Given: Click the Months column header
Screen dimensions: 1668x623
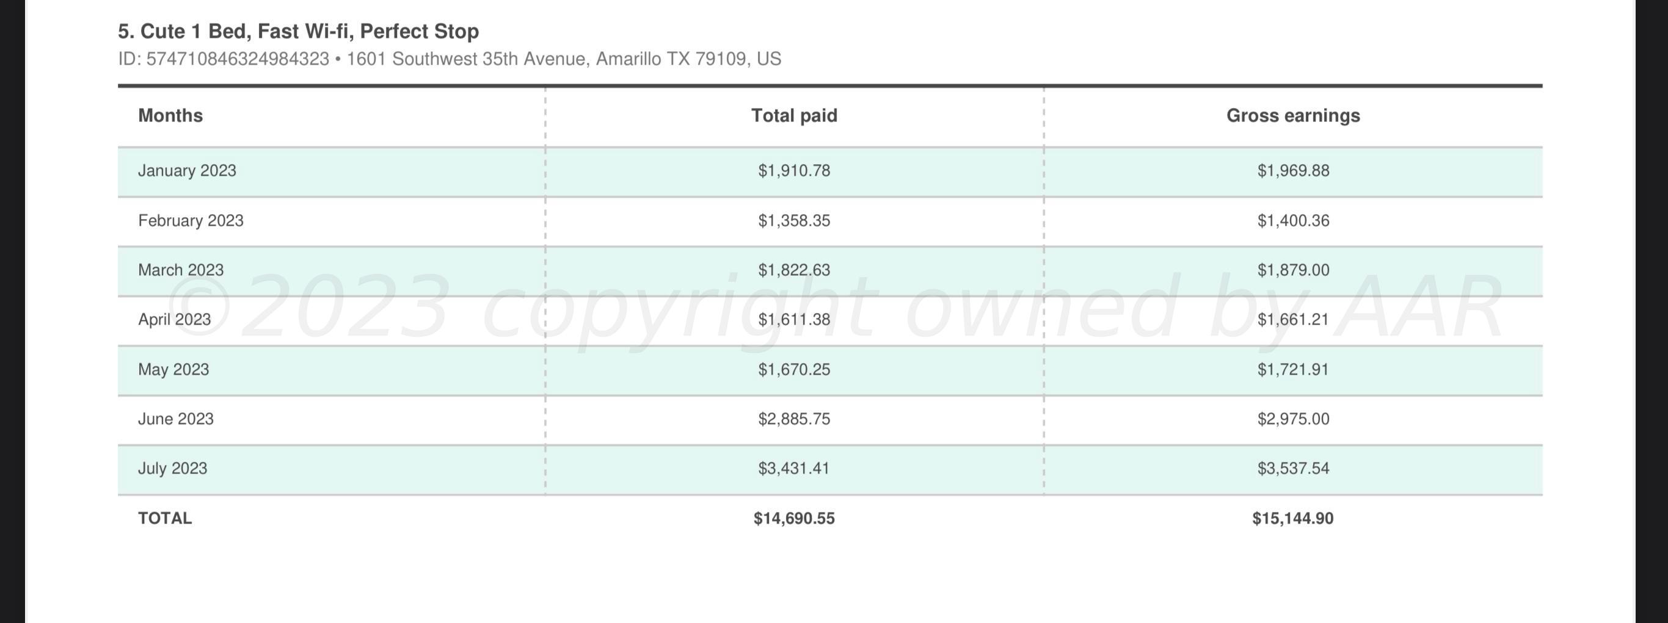Looking at the screenshot, I should 170,116.
